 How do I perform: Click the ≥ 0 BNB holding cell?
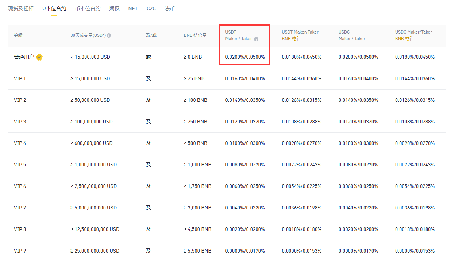click(193, 57)
